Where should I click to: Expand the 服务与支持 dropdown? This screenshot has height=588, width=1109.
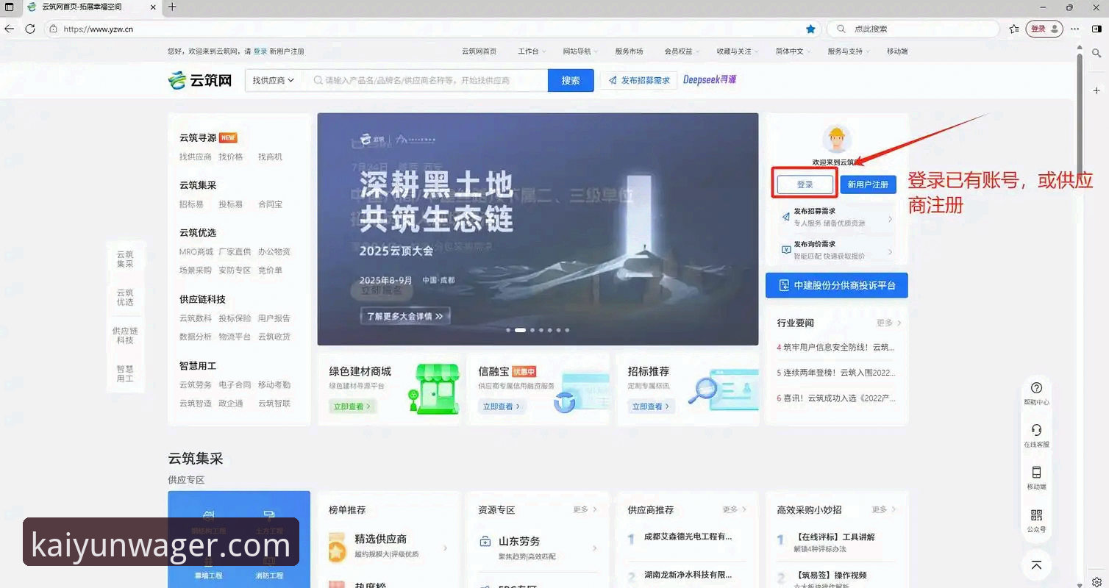tap(849, 51)
